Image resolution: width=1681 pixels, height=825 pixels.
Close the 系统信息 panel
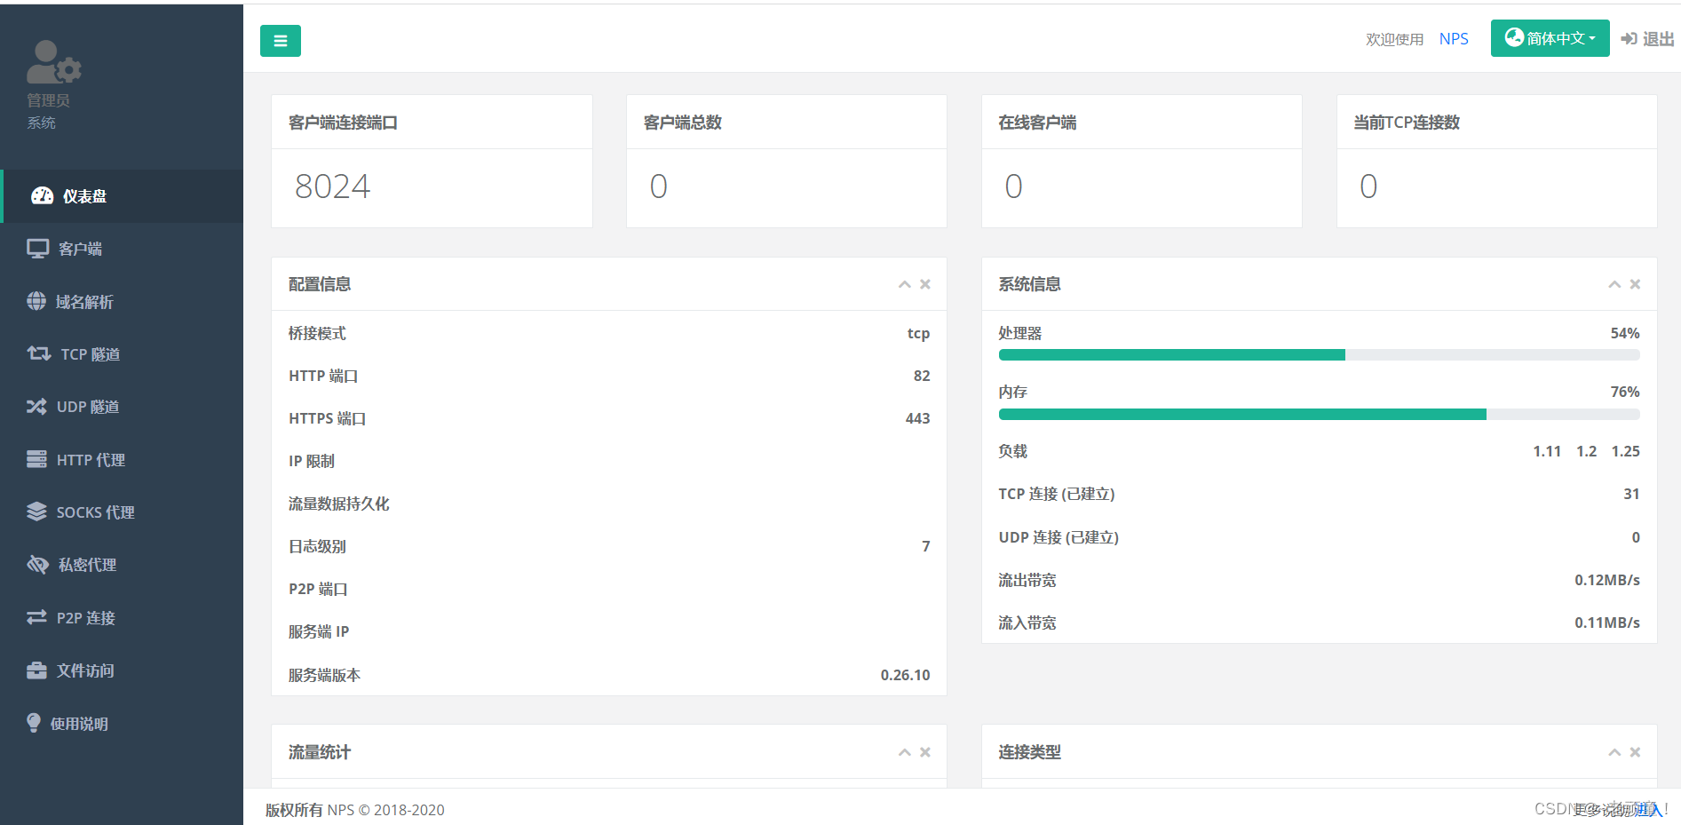tap(1636, 284)
